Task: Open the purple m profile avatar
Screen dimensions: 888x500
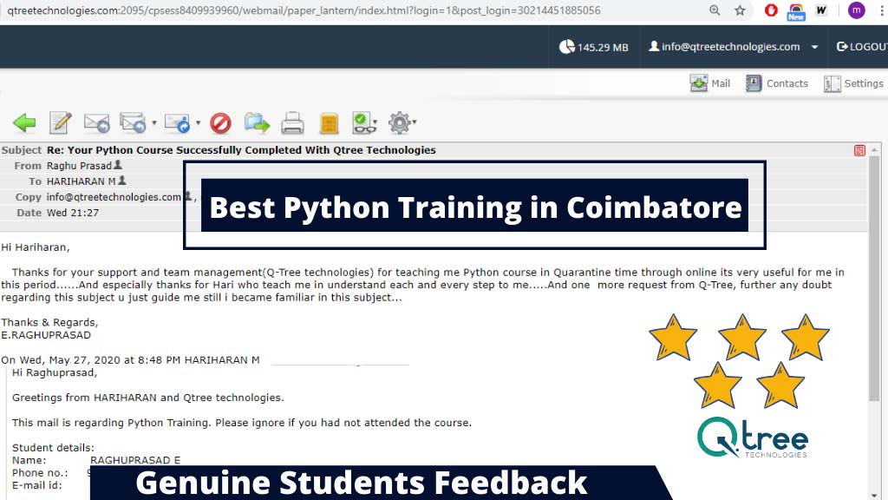Action: click(x=856, y=10)
